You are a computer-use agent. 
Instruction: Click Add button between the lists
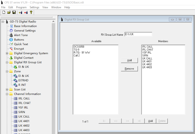coord(129,60)
